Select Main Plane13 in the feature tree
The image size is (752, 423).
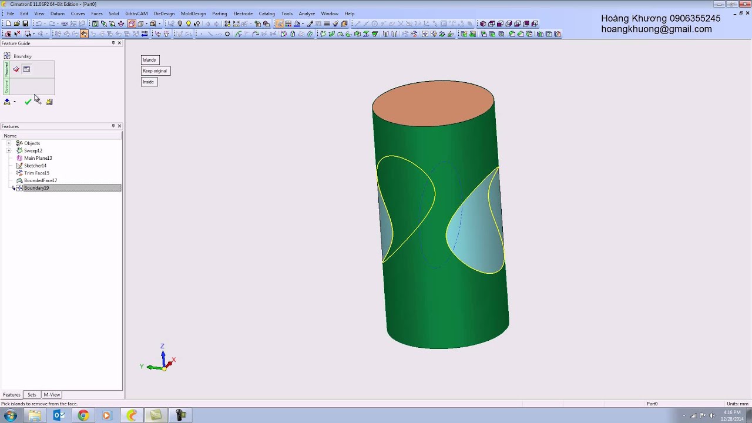tap(38, 158)
